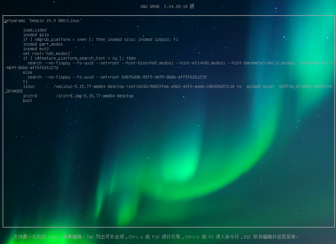Click the 'ro' kernel parameter
The width and height of the screenshot is (336, 244).
(239, 87)
